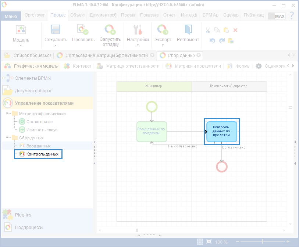Click the Undo arrow icon
299x247 pixels.
click(x=212, y=40)
